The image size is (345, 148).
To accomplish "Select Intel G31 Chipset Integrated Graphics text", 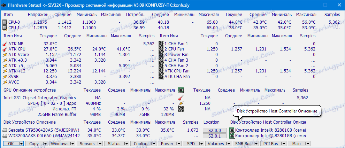I will pos(40,98).
